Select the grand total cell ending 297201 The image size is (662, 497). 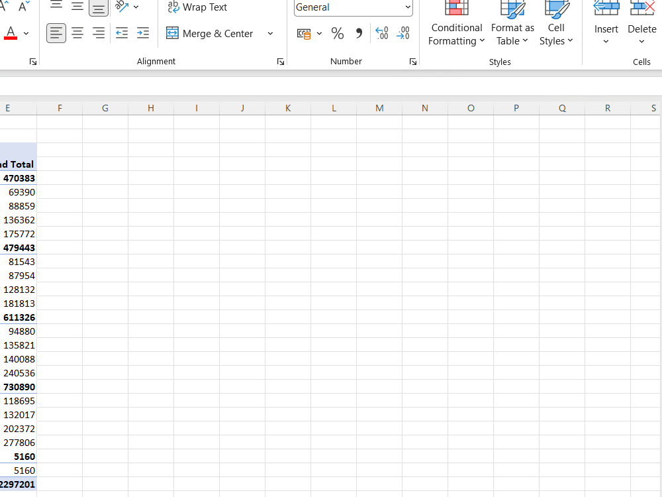[x=18, y=484]
